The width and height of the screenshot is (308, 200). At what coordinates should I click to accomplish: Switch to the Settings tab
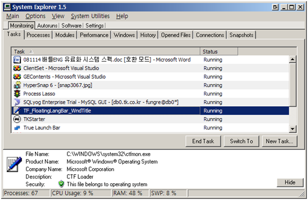94,26
